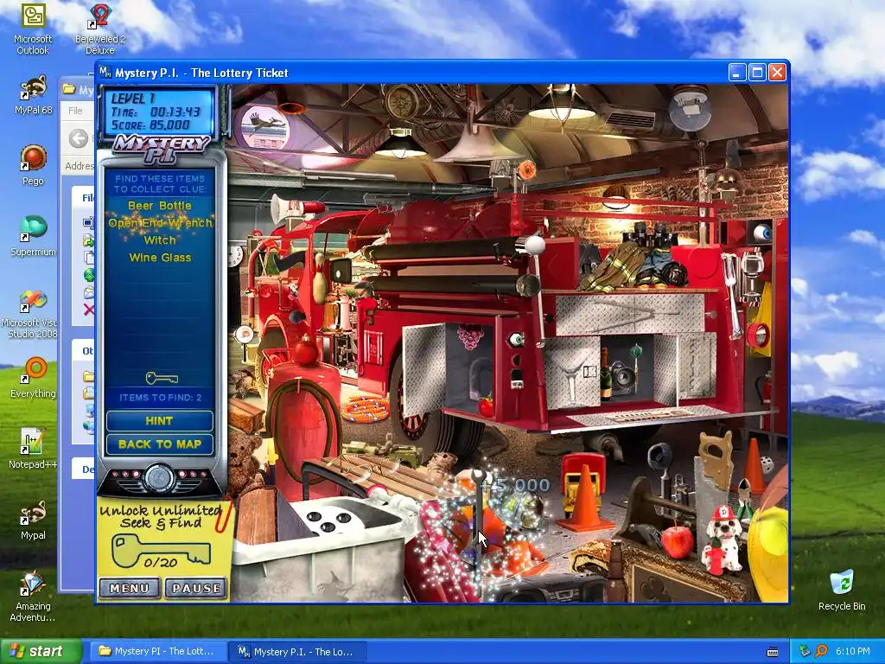Click the Wine Glass list entry
The width and height of the screenshot is (885, 664).
pos(160,258)
